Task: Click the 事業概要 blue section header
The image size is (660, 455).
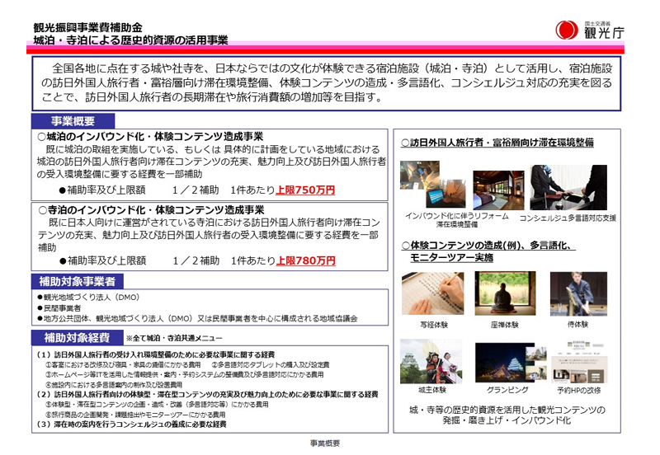Action: click(73, 121)
